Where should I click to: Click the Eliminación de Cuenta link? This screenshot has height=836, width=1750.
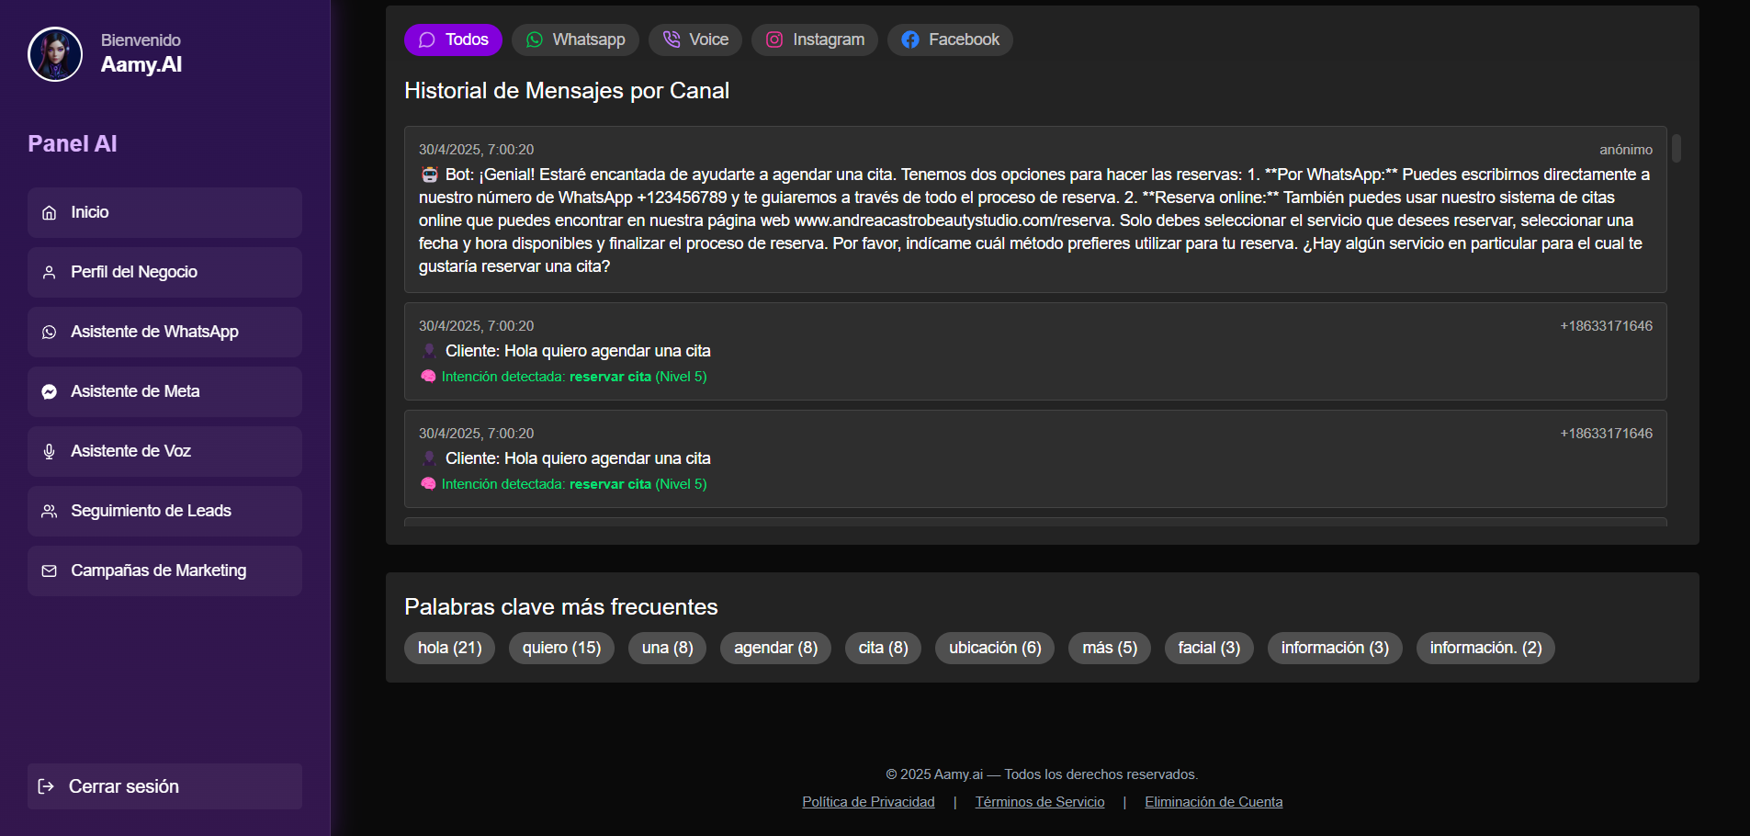point(1214,801)
